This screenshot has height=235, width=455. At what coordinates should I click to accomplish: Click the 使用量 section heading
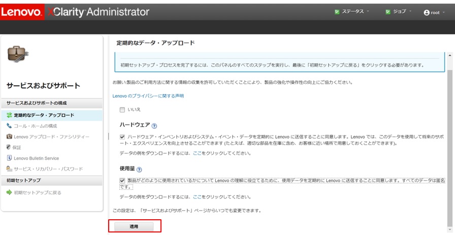pos(127,169)
